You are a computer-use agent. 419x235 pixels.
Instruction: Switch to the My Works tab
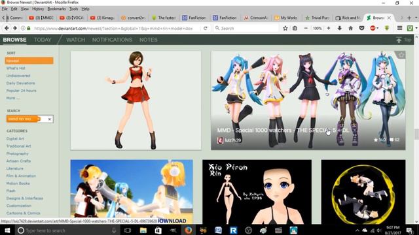(x=286, y=18)
